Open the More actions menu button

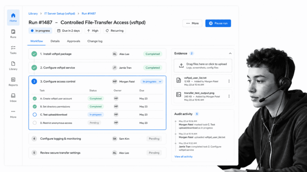coord(192,23)
